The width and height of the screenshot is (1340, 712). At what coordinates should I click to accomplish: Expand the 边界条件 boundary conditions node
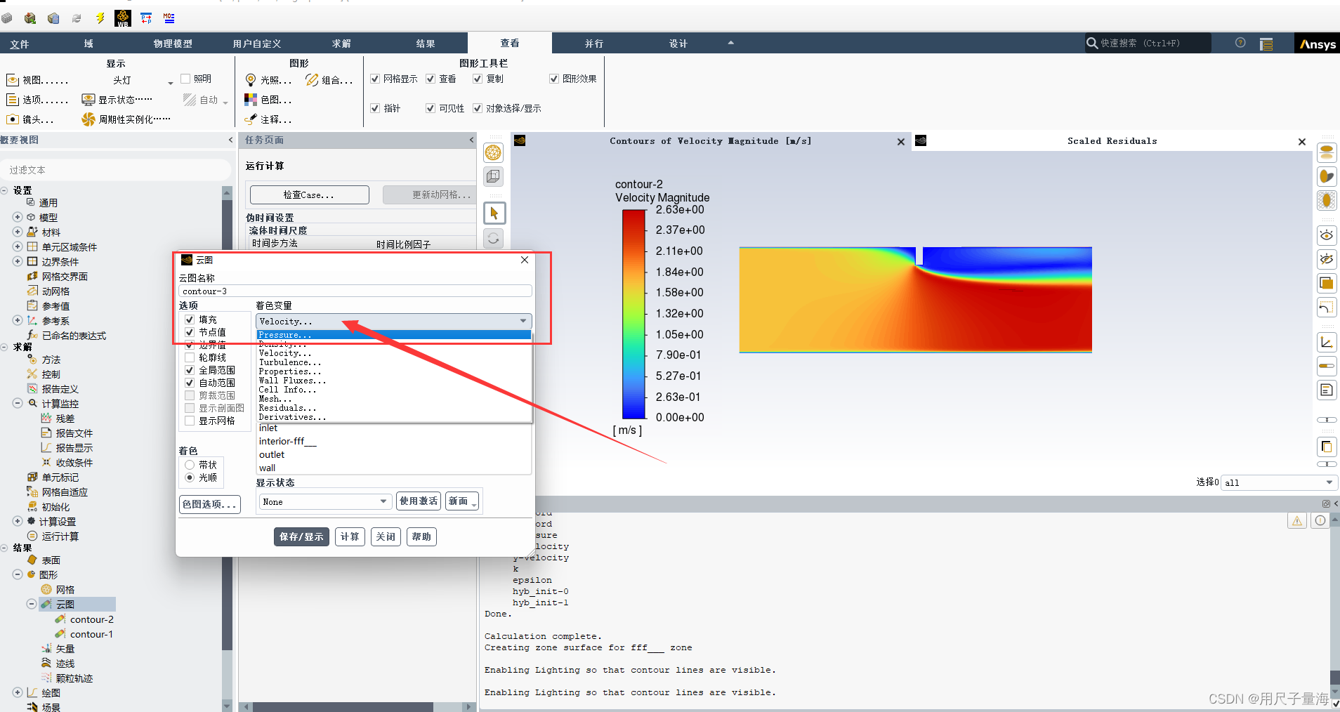[18, 261]
